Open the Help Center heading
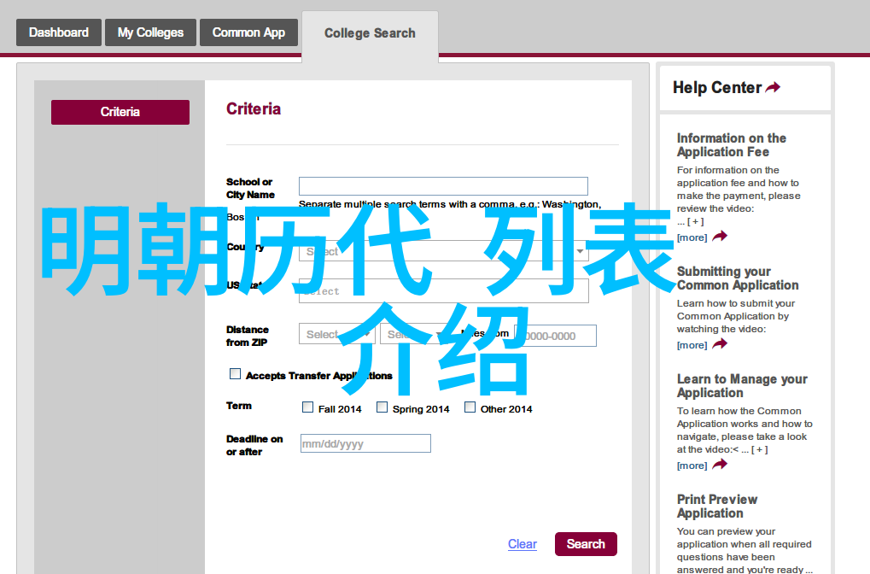 (x=717, y=88)
